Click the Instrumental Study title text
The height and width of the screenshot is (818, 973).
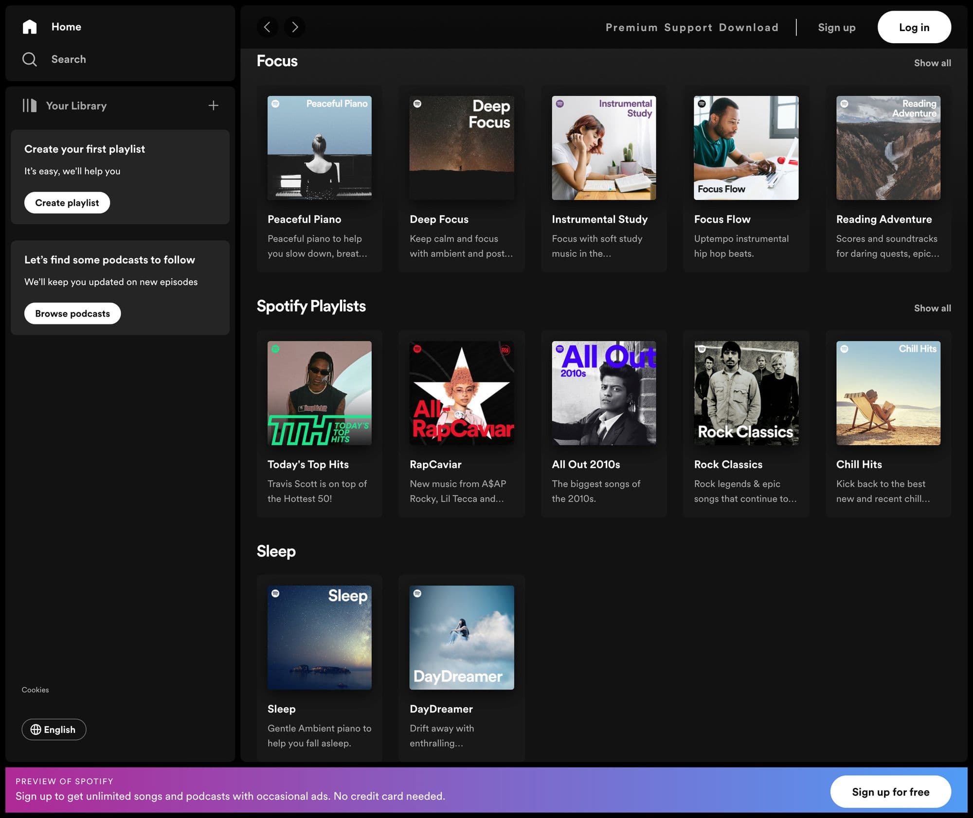[599, 219]
